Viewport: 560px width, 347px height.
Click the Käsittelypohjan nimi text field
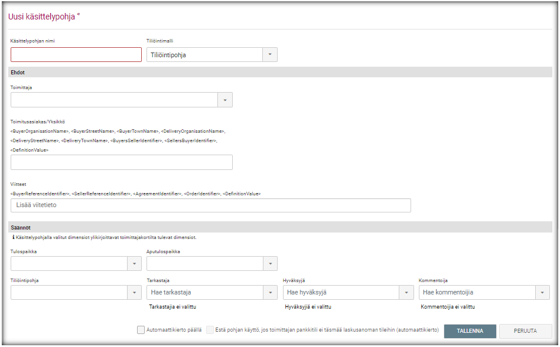tap(76, 55)
